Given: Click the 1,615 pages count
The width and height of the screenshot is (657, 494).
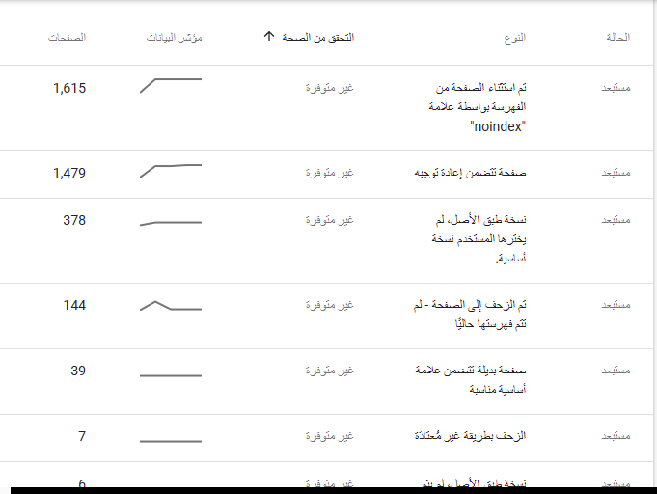Looking at the screenshot, I should coord(69,88).
